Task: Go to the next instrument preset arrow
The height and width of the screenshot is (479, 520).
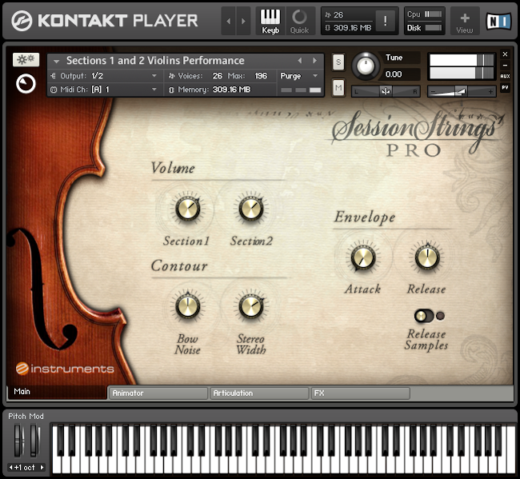Action: (x=314, y=61)
